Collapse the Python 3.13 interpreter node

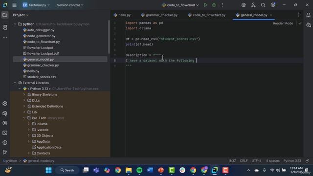click(x=20, y=88)
